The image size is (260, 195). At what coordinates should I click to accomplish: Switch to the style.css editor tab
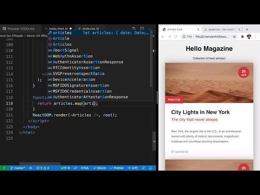coord(90,29)
